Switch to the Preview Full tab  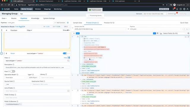coord(109,23)
